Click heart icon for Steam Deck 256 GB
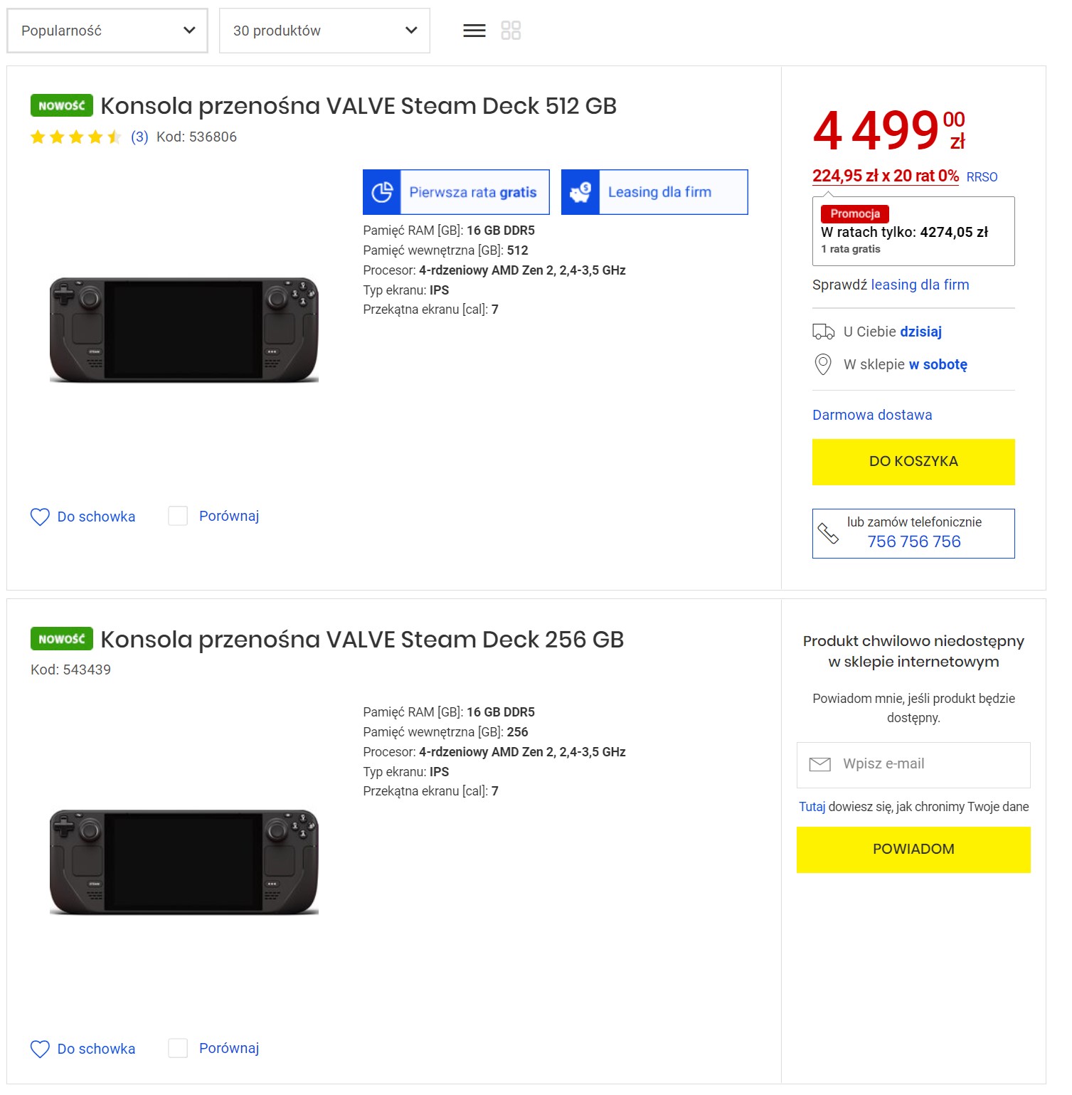This screenshot has width=1072, height=1095. pos(40,1049)
